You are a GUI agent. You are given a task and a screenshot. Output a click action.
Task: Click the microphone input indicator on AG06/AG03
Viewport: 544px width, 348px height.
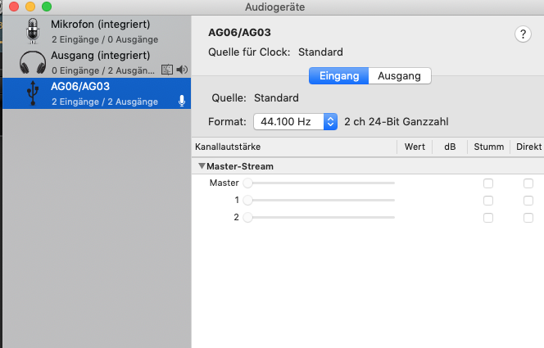pyautogui.click(x=181, y=101)
